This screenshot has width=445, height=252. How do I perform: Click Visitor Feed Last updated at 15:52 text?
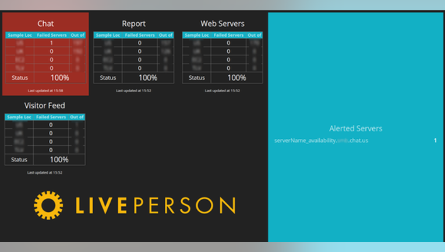45,173
